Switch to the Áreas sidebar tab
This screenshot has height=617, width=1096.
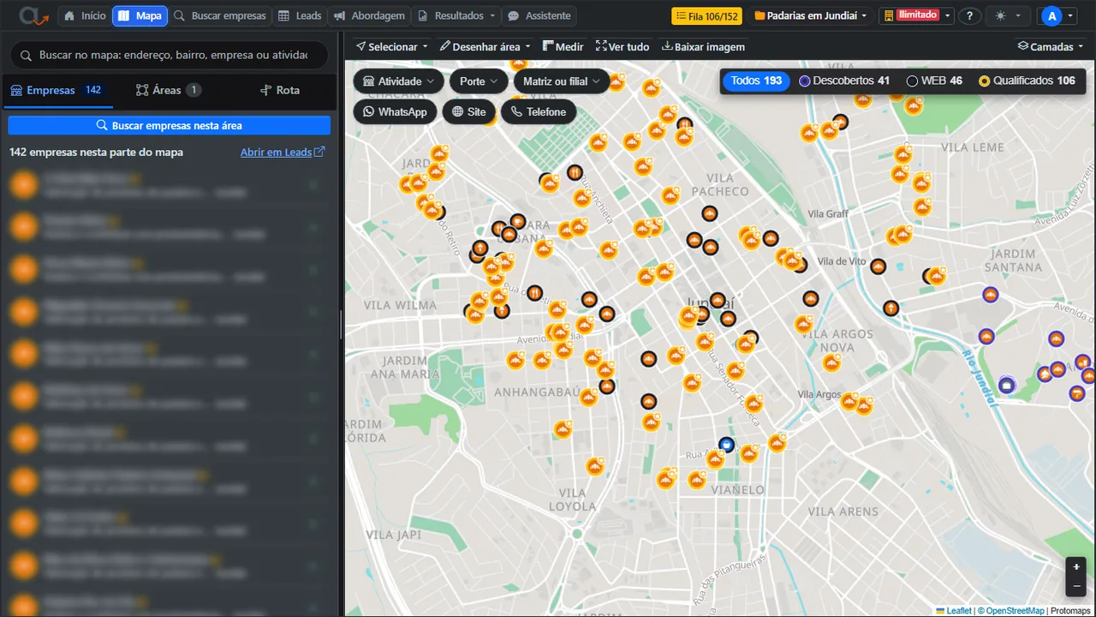point(169,90)
